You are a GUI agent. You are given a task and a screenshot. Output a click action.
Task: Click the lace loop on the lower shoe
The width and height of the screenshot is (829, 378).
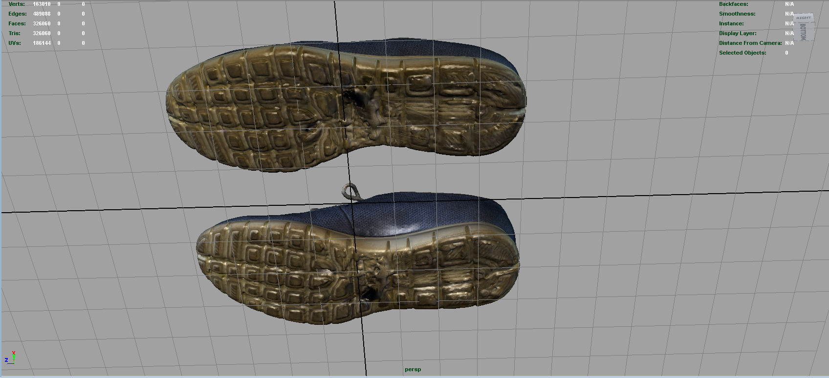(x=350, y=191)
